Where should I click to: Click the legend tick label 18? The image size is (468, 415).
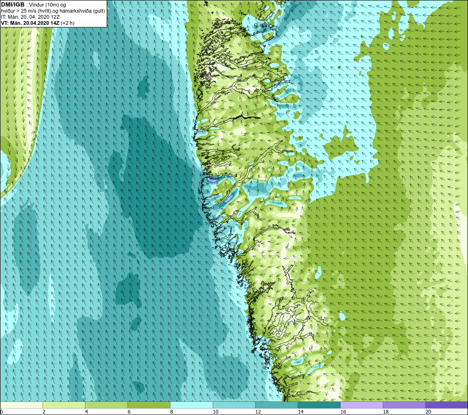[x=386, y=412]
